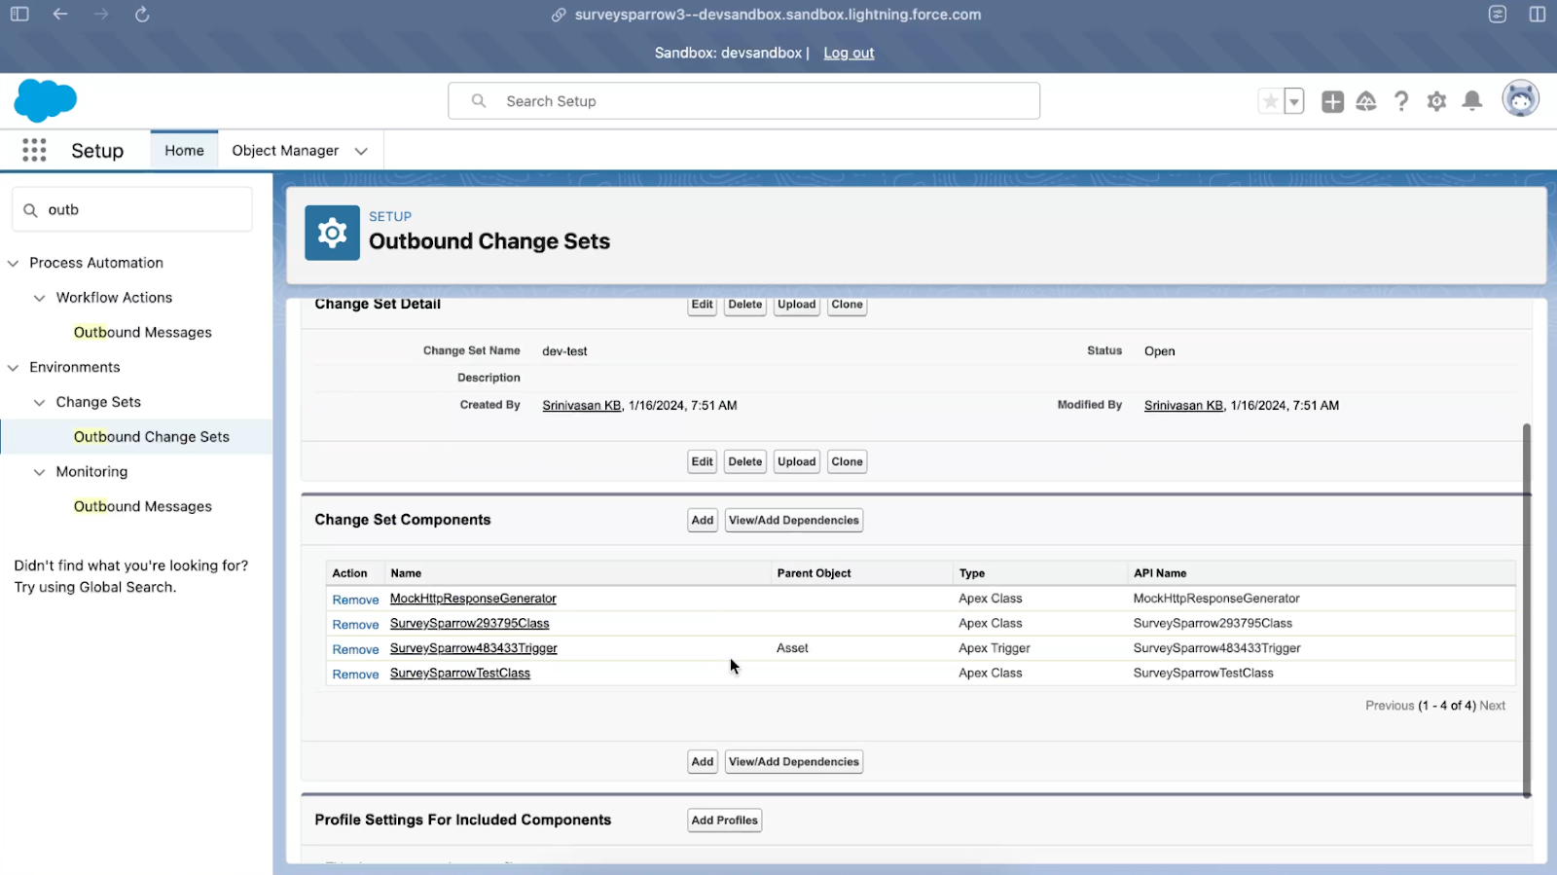Open the Setup gear menu
1557x875 pixels.
point(1436,101)
